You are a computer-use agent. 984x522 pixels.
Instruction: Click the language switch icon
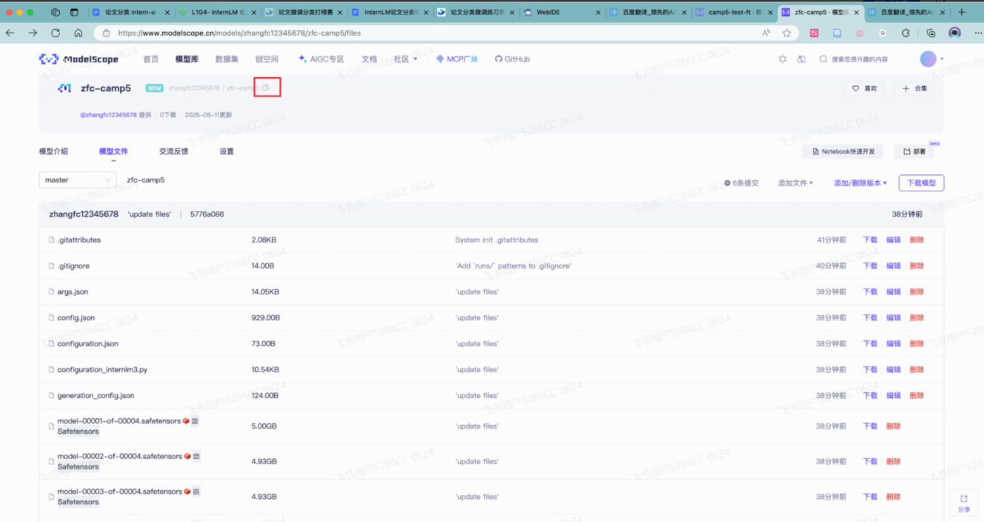802,59
